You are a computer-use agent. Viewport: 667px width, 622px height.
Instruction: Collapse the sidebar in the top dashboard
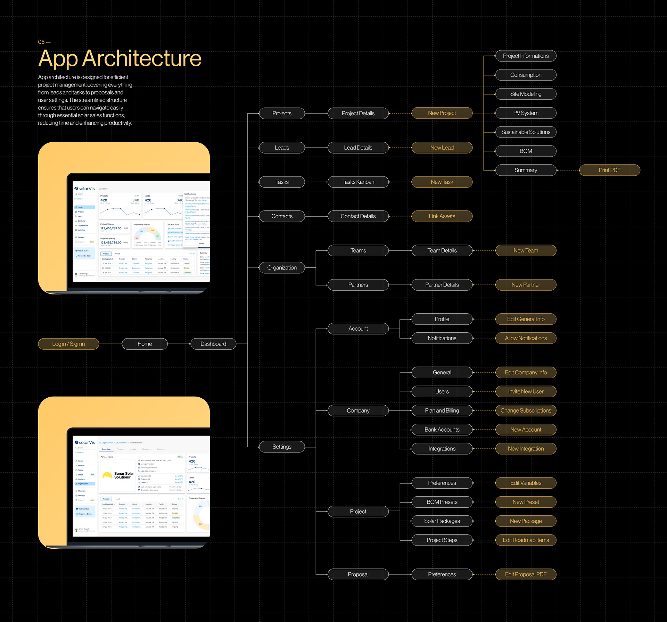(x=79, y=199)
